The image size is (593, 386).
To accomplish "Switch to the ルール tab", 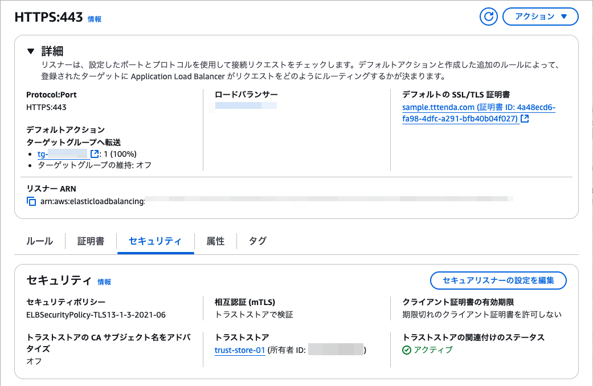I will tap(39, 241).
